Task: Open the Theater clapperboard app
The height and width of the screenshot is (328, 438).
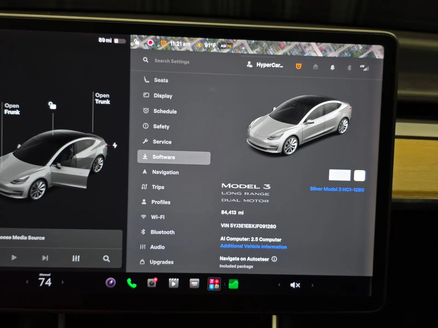Action: coord(174,283)
